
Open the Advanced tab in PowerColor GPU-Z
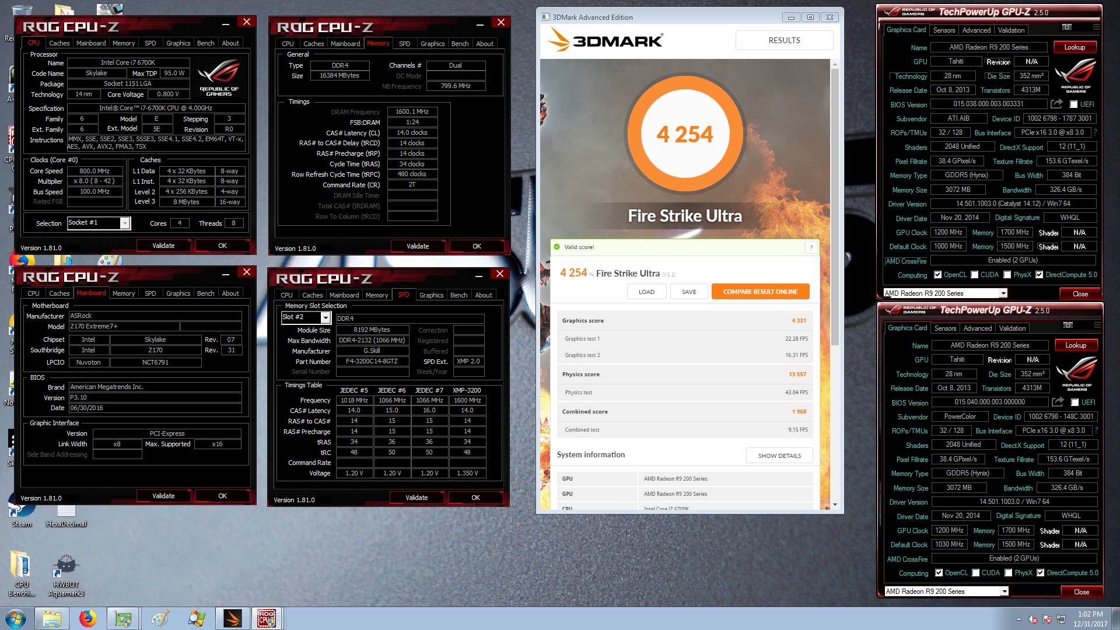pos(978,328)
